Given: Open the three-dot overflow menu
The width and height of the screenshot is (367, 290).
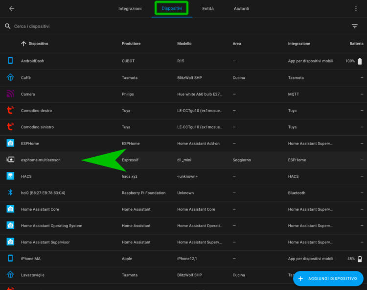Looking at the screenshot, I should point(356,8).
